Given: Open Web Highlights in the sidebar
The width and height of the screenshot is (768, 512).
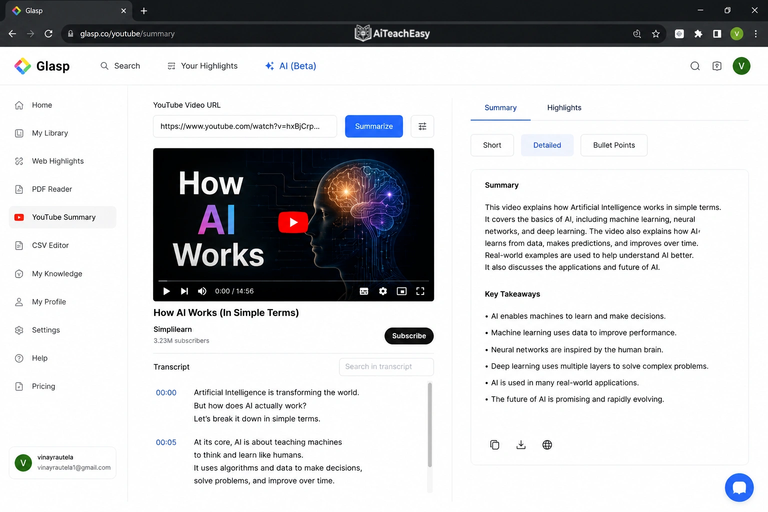Looking at the screenshot, I should click(62, 161).
